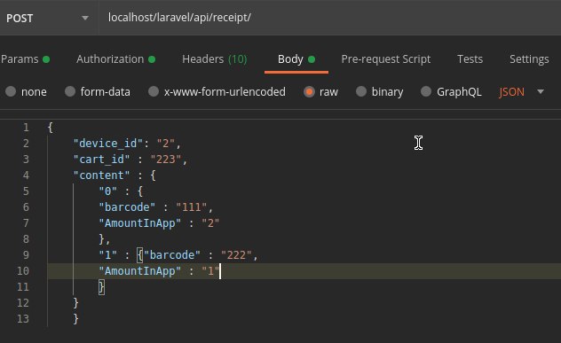Choose the form-data radio option
This screenshot has height=343, width=561.
pos(70,91)
